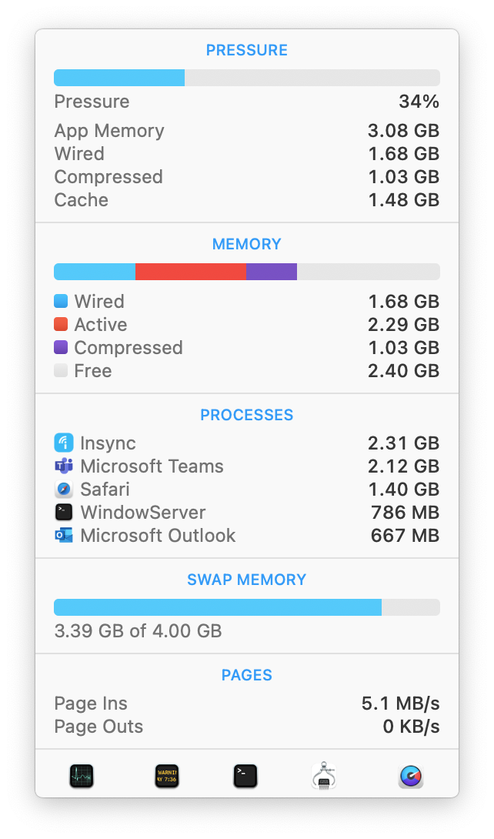Click the blue Wired color swatch

click(x=61, y=301)
